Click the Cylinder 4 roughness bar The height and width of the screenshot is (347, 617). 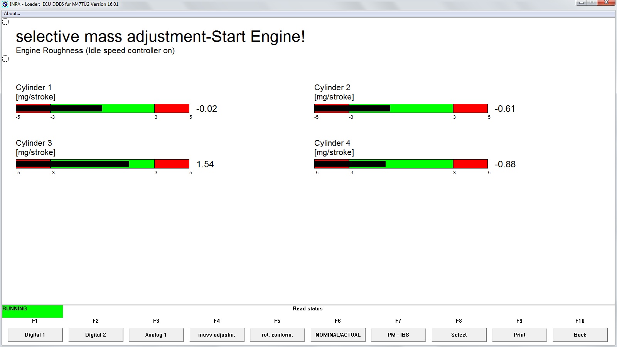[401, 164]
